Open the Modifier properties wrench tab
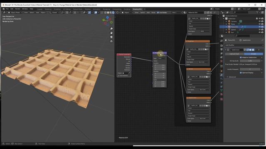Image resolution: width=266 pixels, height=149 pixels. point(222,74)
